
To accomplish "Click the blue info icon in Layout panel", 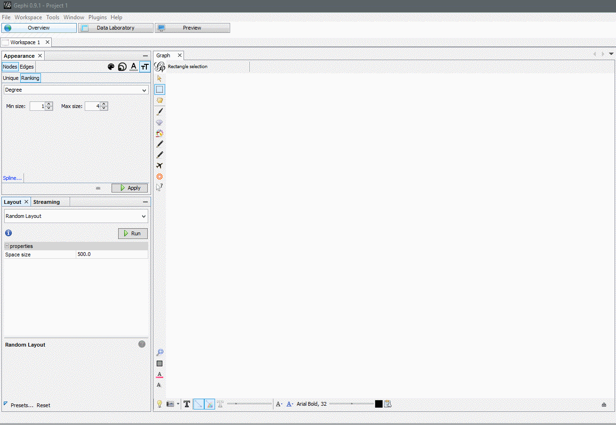I will click(x=8, y=233).
